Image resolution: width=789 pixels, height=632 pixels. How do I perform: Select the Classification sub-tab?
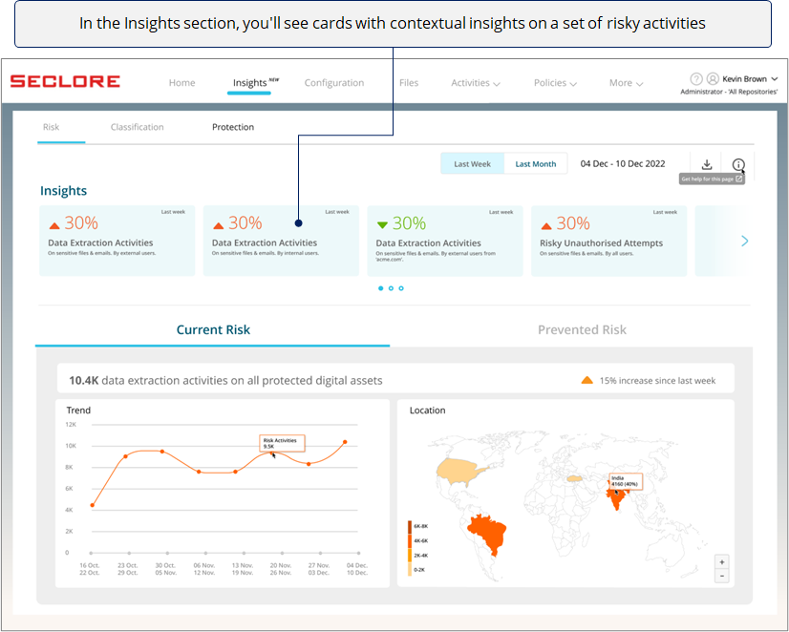coord(137,127)
